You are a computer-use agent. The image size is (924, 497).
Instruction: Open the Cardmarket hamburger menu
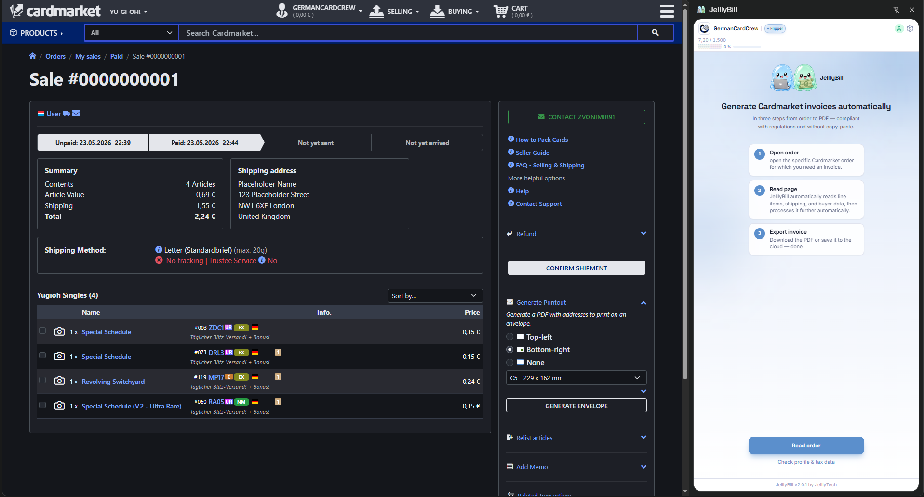[667, 11]
